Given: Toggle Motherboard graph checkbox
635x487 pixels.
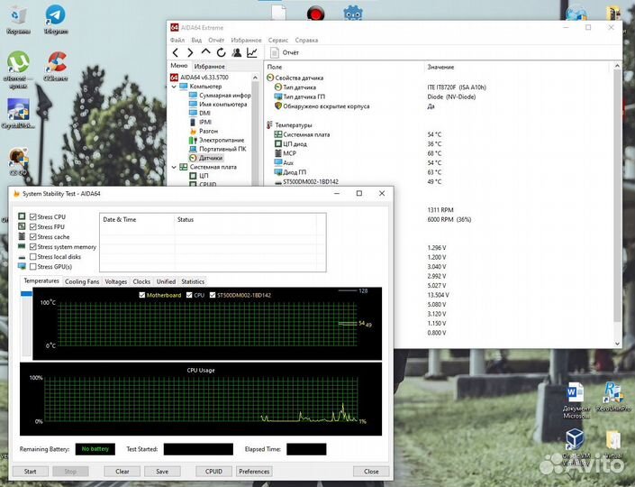Looking at the screenshot, I should coord(142,295).
